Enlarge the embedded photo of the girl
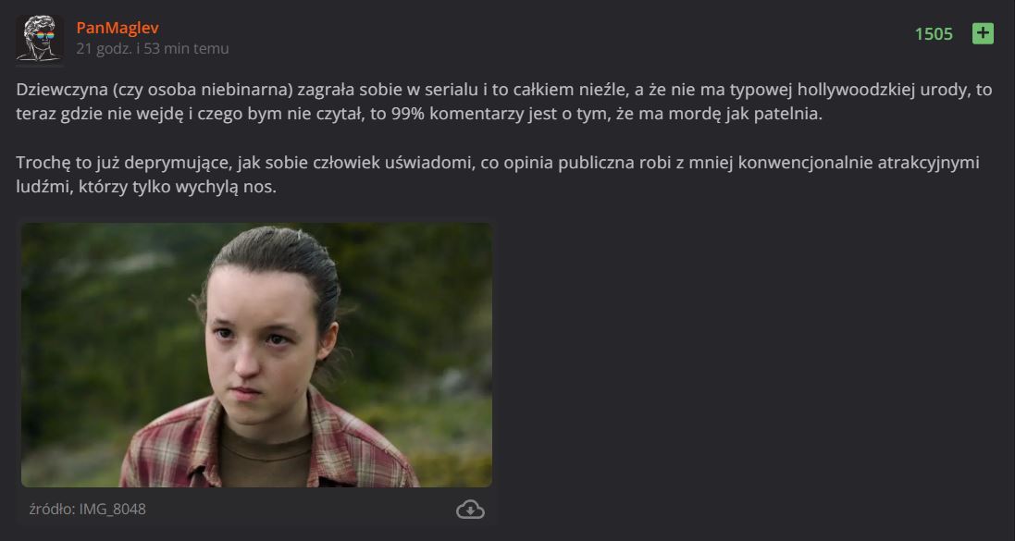 tap(256, 354)
